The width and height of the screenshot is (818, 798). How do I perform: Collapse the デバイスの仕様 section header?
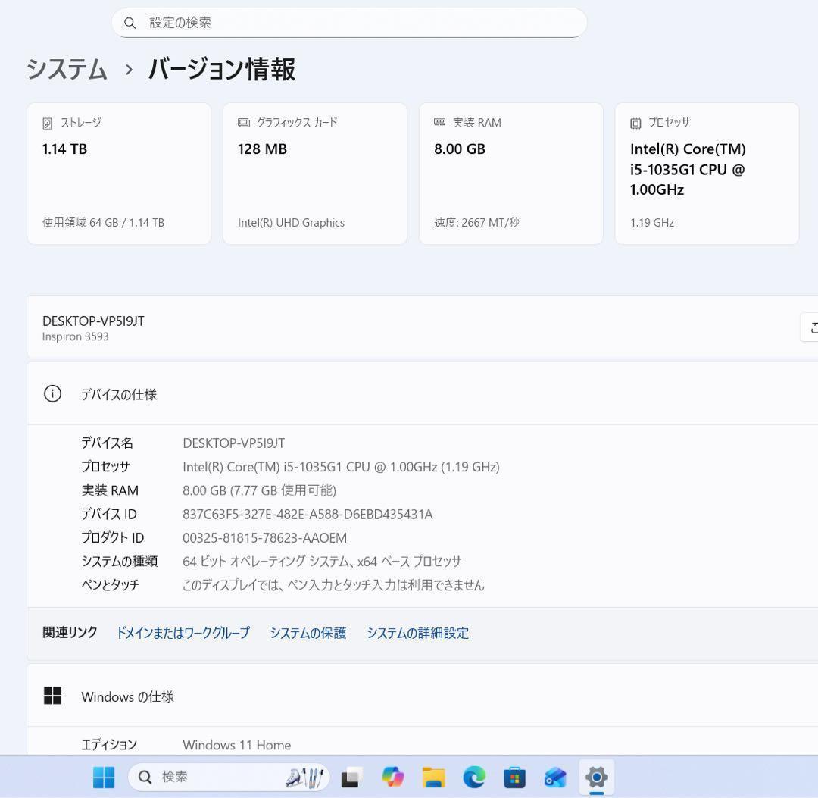tap(423, 393)
